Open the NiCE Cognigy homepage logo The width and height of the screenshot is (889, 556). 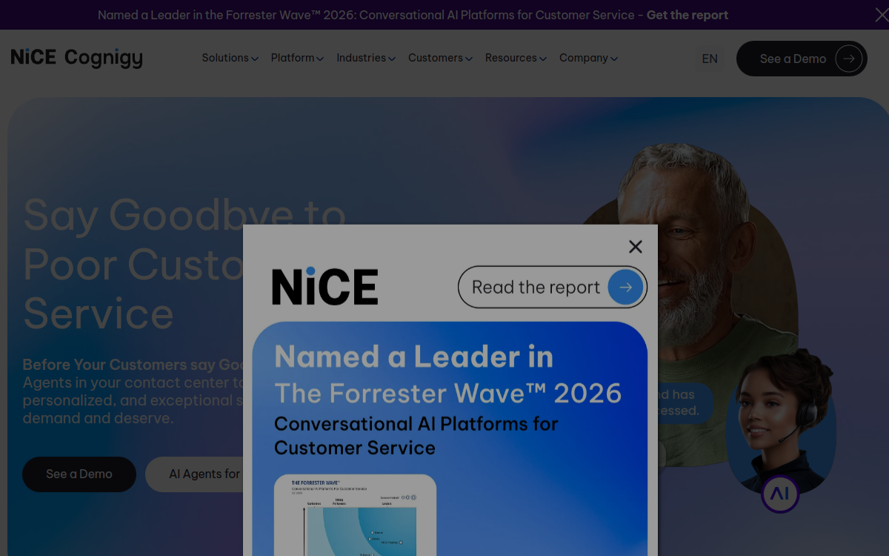(77, 58)
